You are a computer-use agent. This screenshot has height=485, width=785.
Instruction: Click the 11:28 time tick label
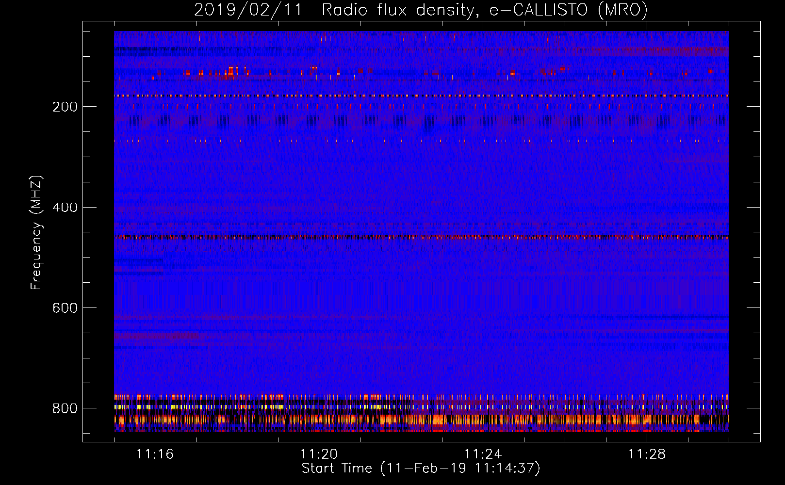(x=647, y=454)
